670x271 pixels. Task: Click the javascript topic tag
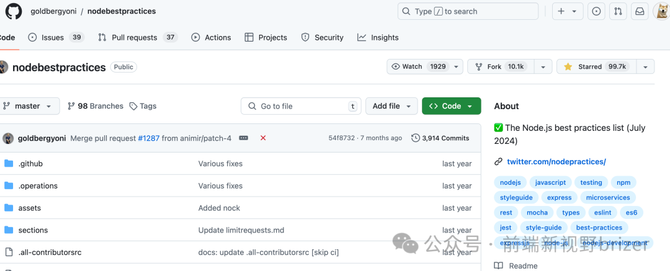click(550, 182)
